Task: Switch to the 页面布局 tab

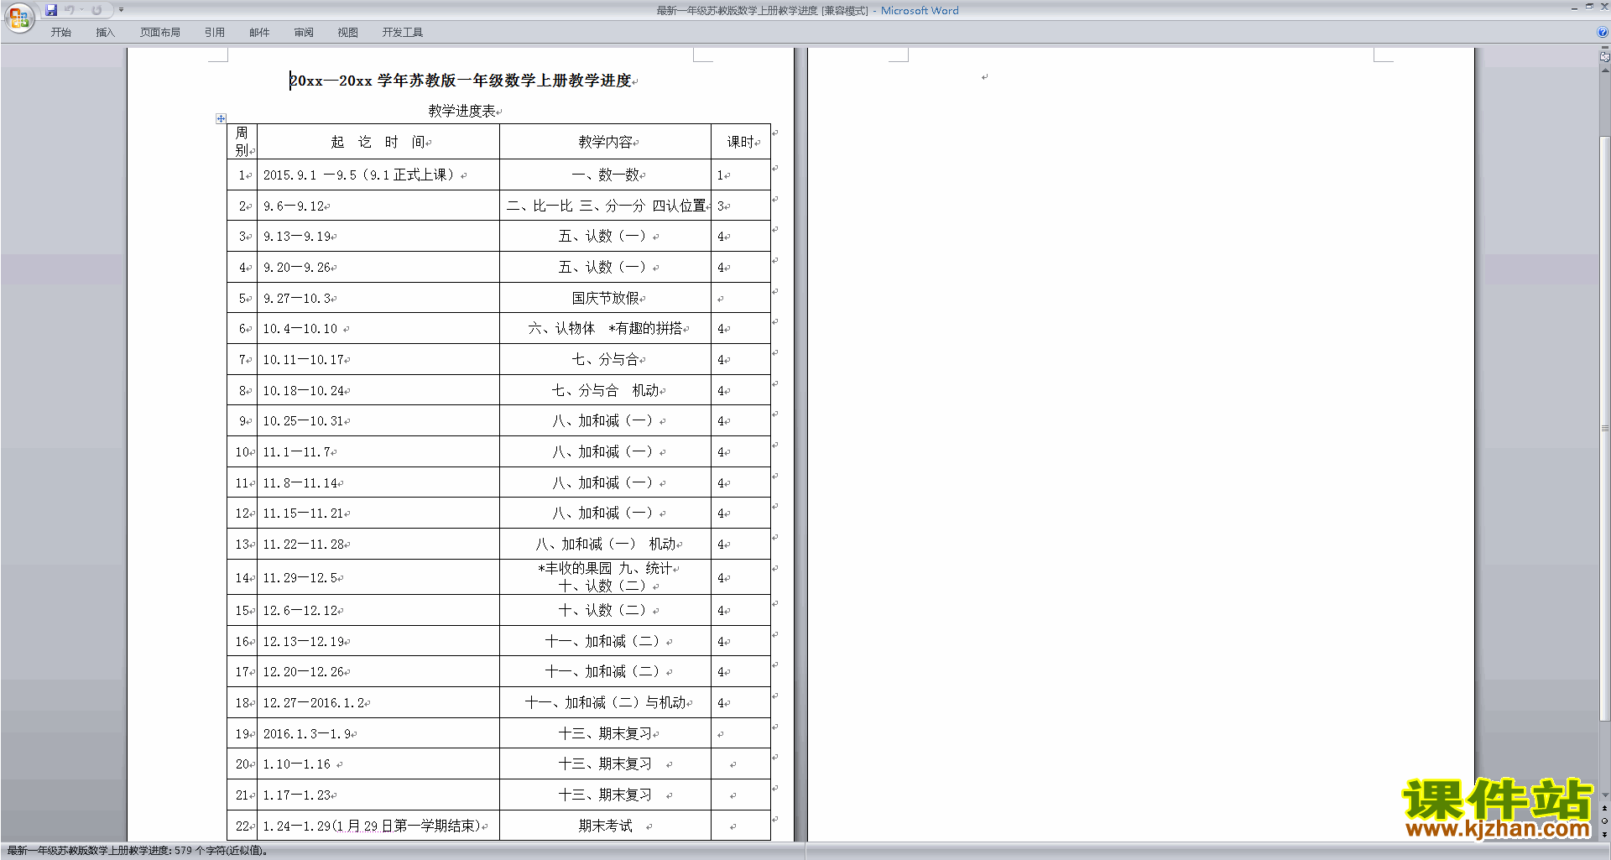Action: pyautogui.click(x=159, y=32)
